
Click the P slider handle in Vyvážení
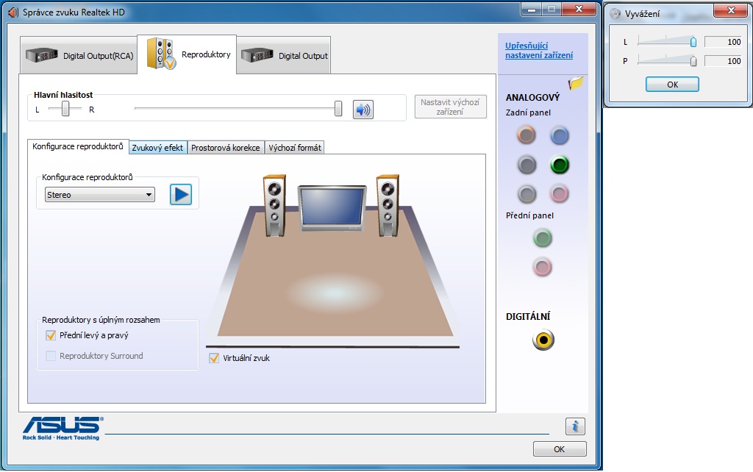(693, 61)
